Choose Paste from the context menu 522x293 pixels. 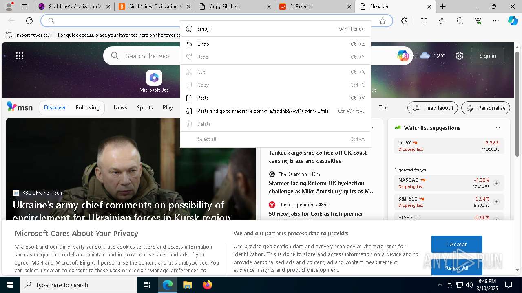275,98
